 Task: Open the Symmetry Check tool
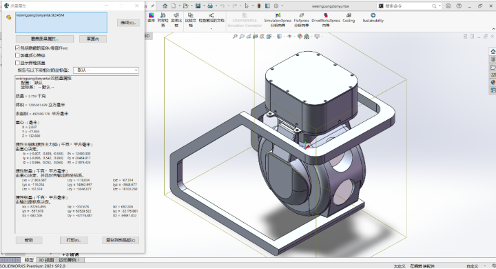tap(163, 19)
